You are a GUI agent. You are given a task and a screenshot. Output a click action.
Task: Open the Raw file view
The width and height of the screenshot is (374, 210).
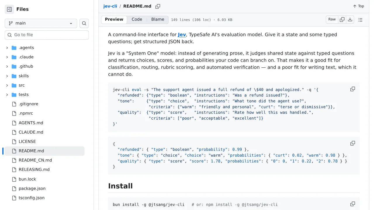[332, 20]
